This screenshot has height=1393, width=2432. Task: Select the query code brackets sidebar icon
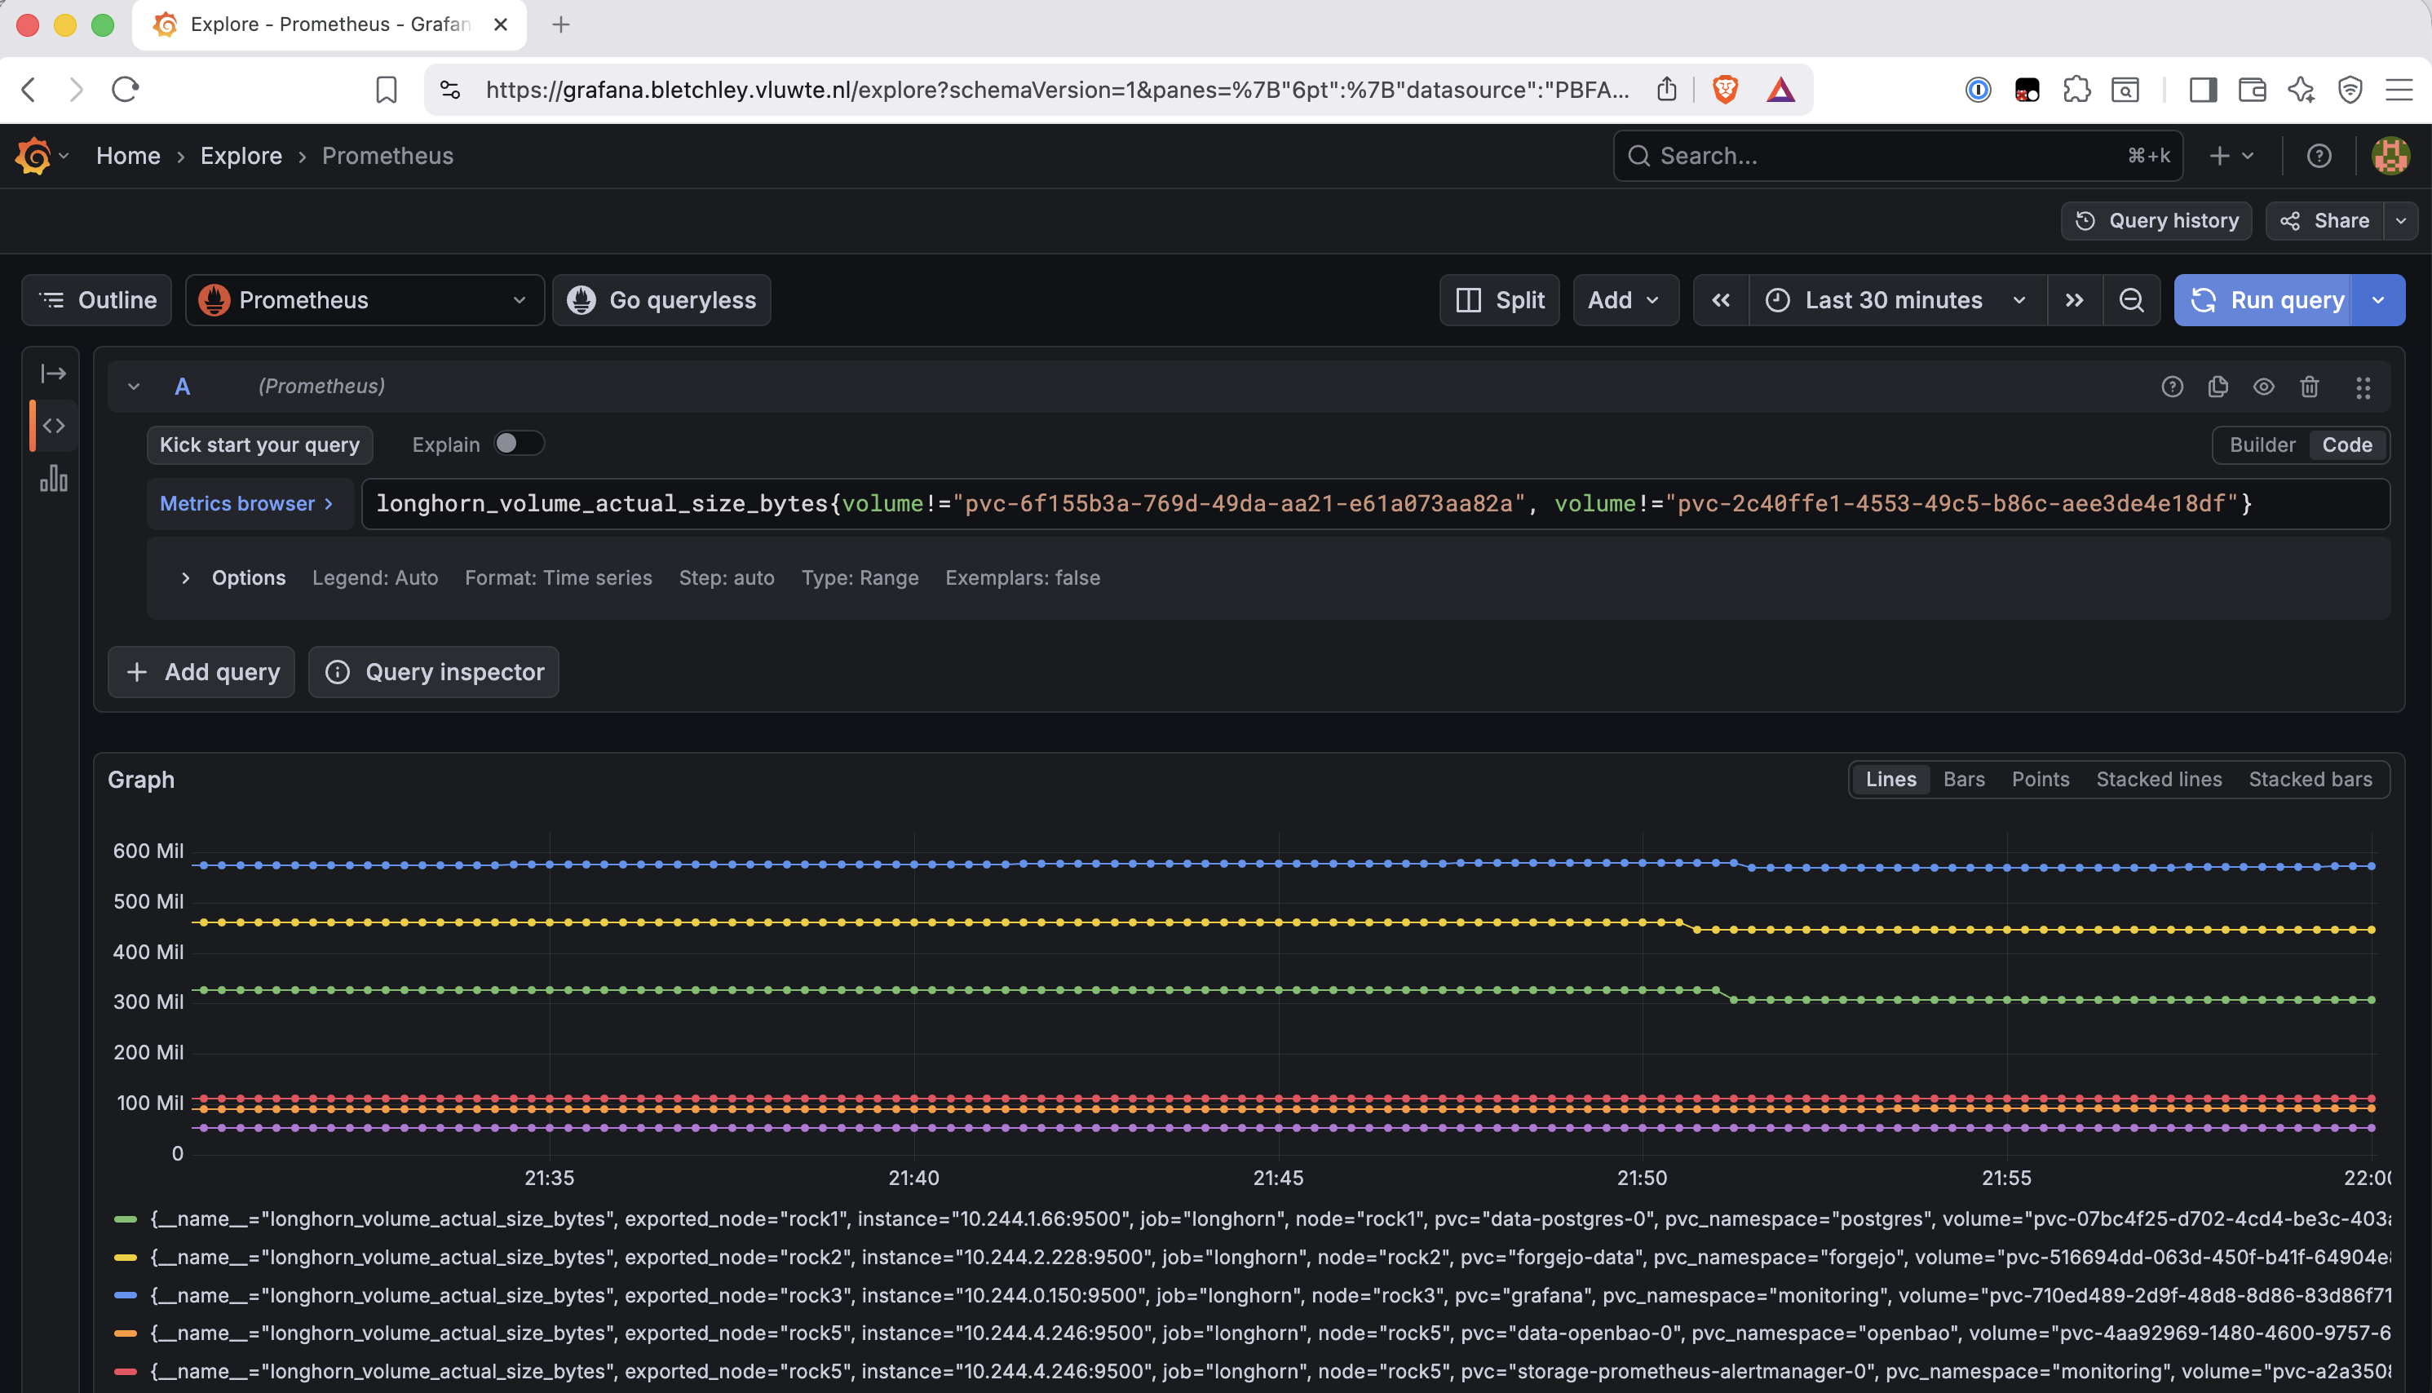point(54,426)
